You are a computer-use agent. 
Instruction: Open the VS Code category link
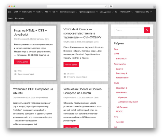71,74
